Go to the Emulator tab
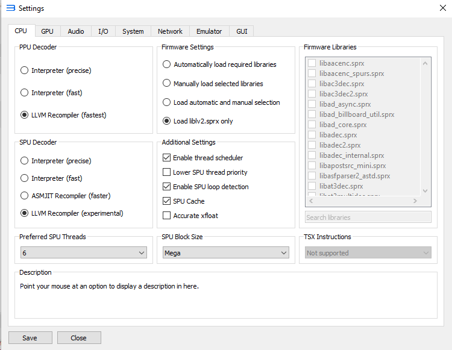This screenshot has height=350, width=452. (x=209, y=31)
